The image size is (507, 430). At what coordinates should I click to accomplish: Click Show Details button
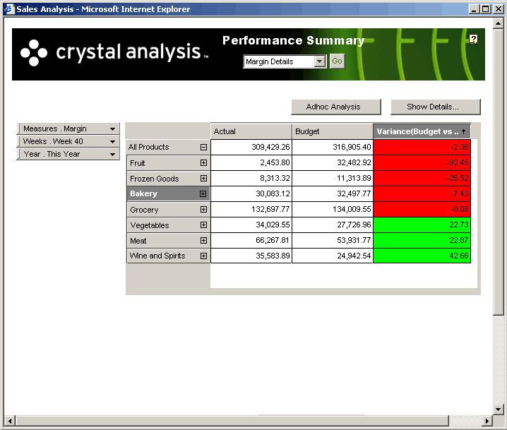436,107
